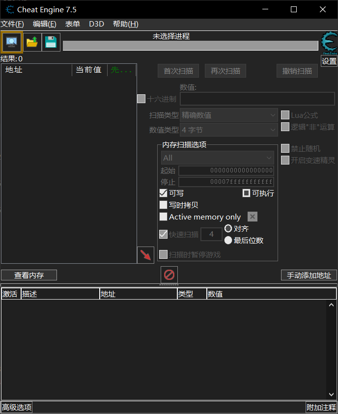Toggle the 十六进制 checkbox
338x414 pixels.
click(x=141, y=99)
